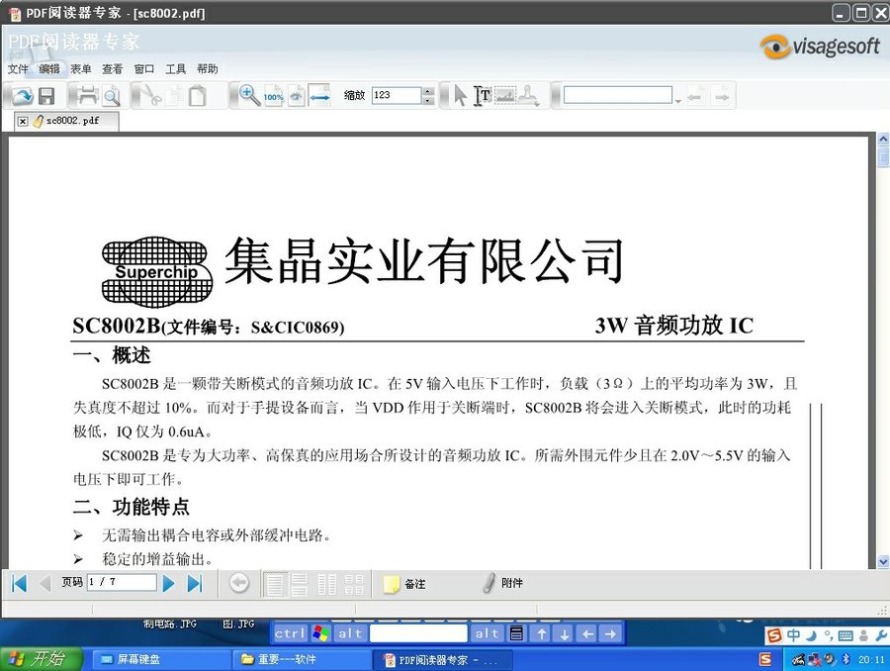Open annotations using the 备注 icon
The image size is (890, 671).
[x=393, y=584]
